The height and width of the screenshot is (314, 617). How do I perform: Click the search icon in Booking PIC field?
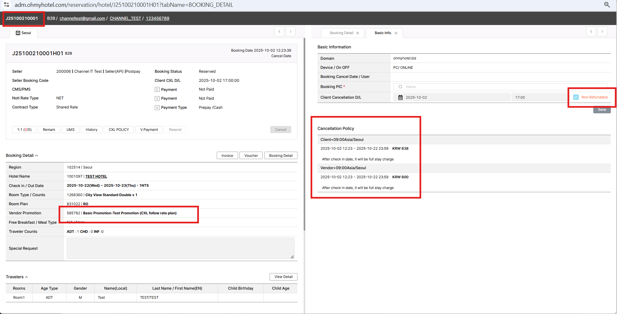click(400, 87)
